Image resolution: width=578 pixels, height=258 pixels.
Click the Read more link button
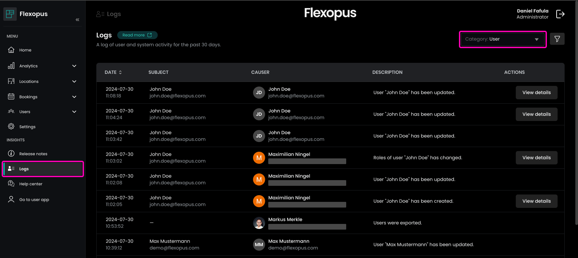(x=137, y=35)
